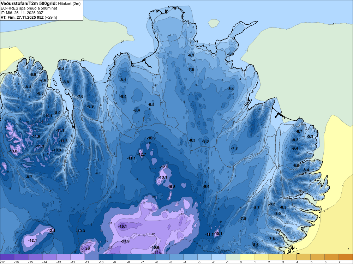
Task: Click the legend swatch between -12 and -11
Action: point(78,257)
